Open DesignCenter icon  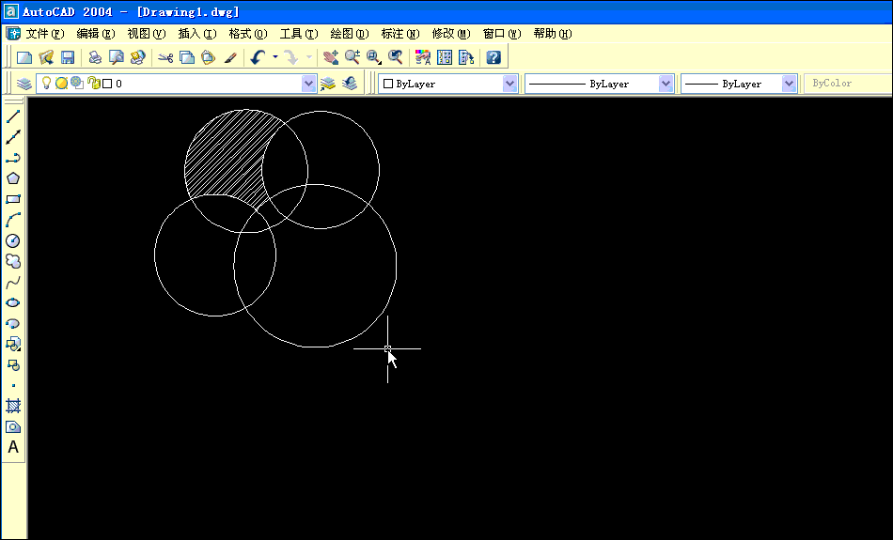pyautogui.click(x=445, y=57)
